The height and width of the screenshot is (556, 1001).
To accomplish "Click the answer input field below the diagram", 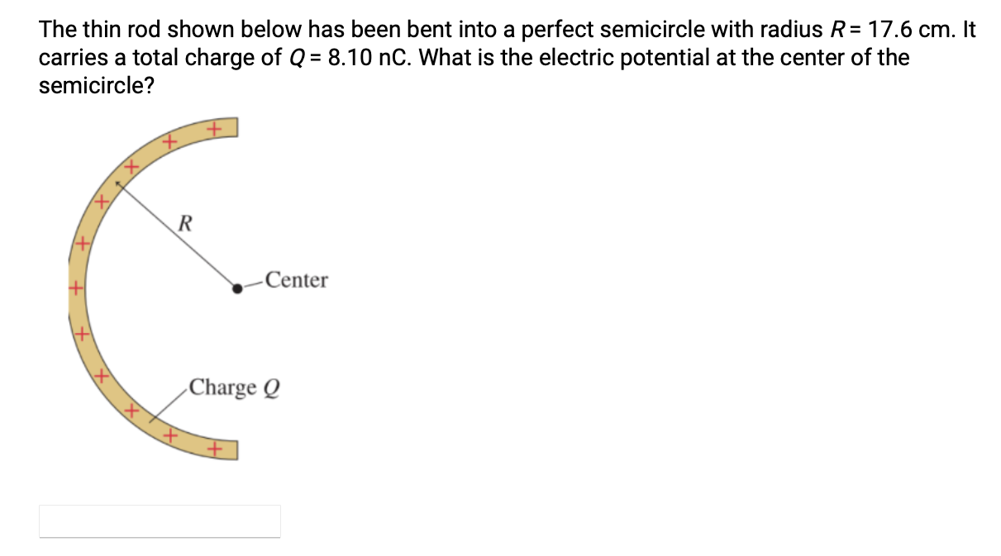I will coord(160,521).
